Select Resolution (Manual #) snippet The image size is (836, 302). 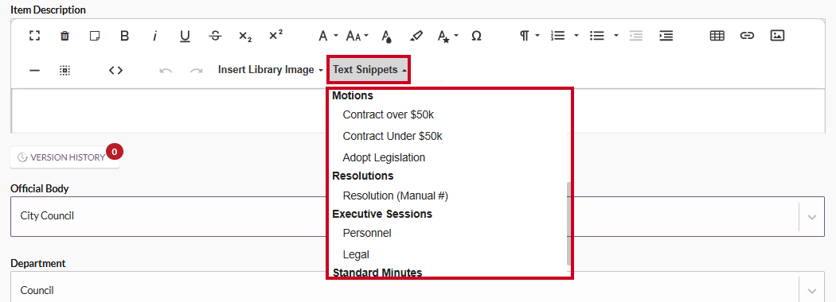click(x=395, y=196)
